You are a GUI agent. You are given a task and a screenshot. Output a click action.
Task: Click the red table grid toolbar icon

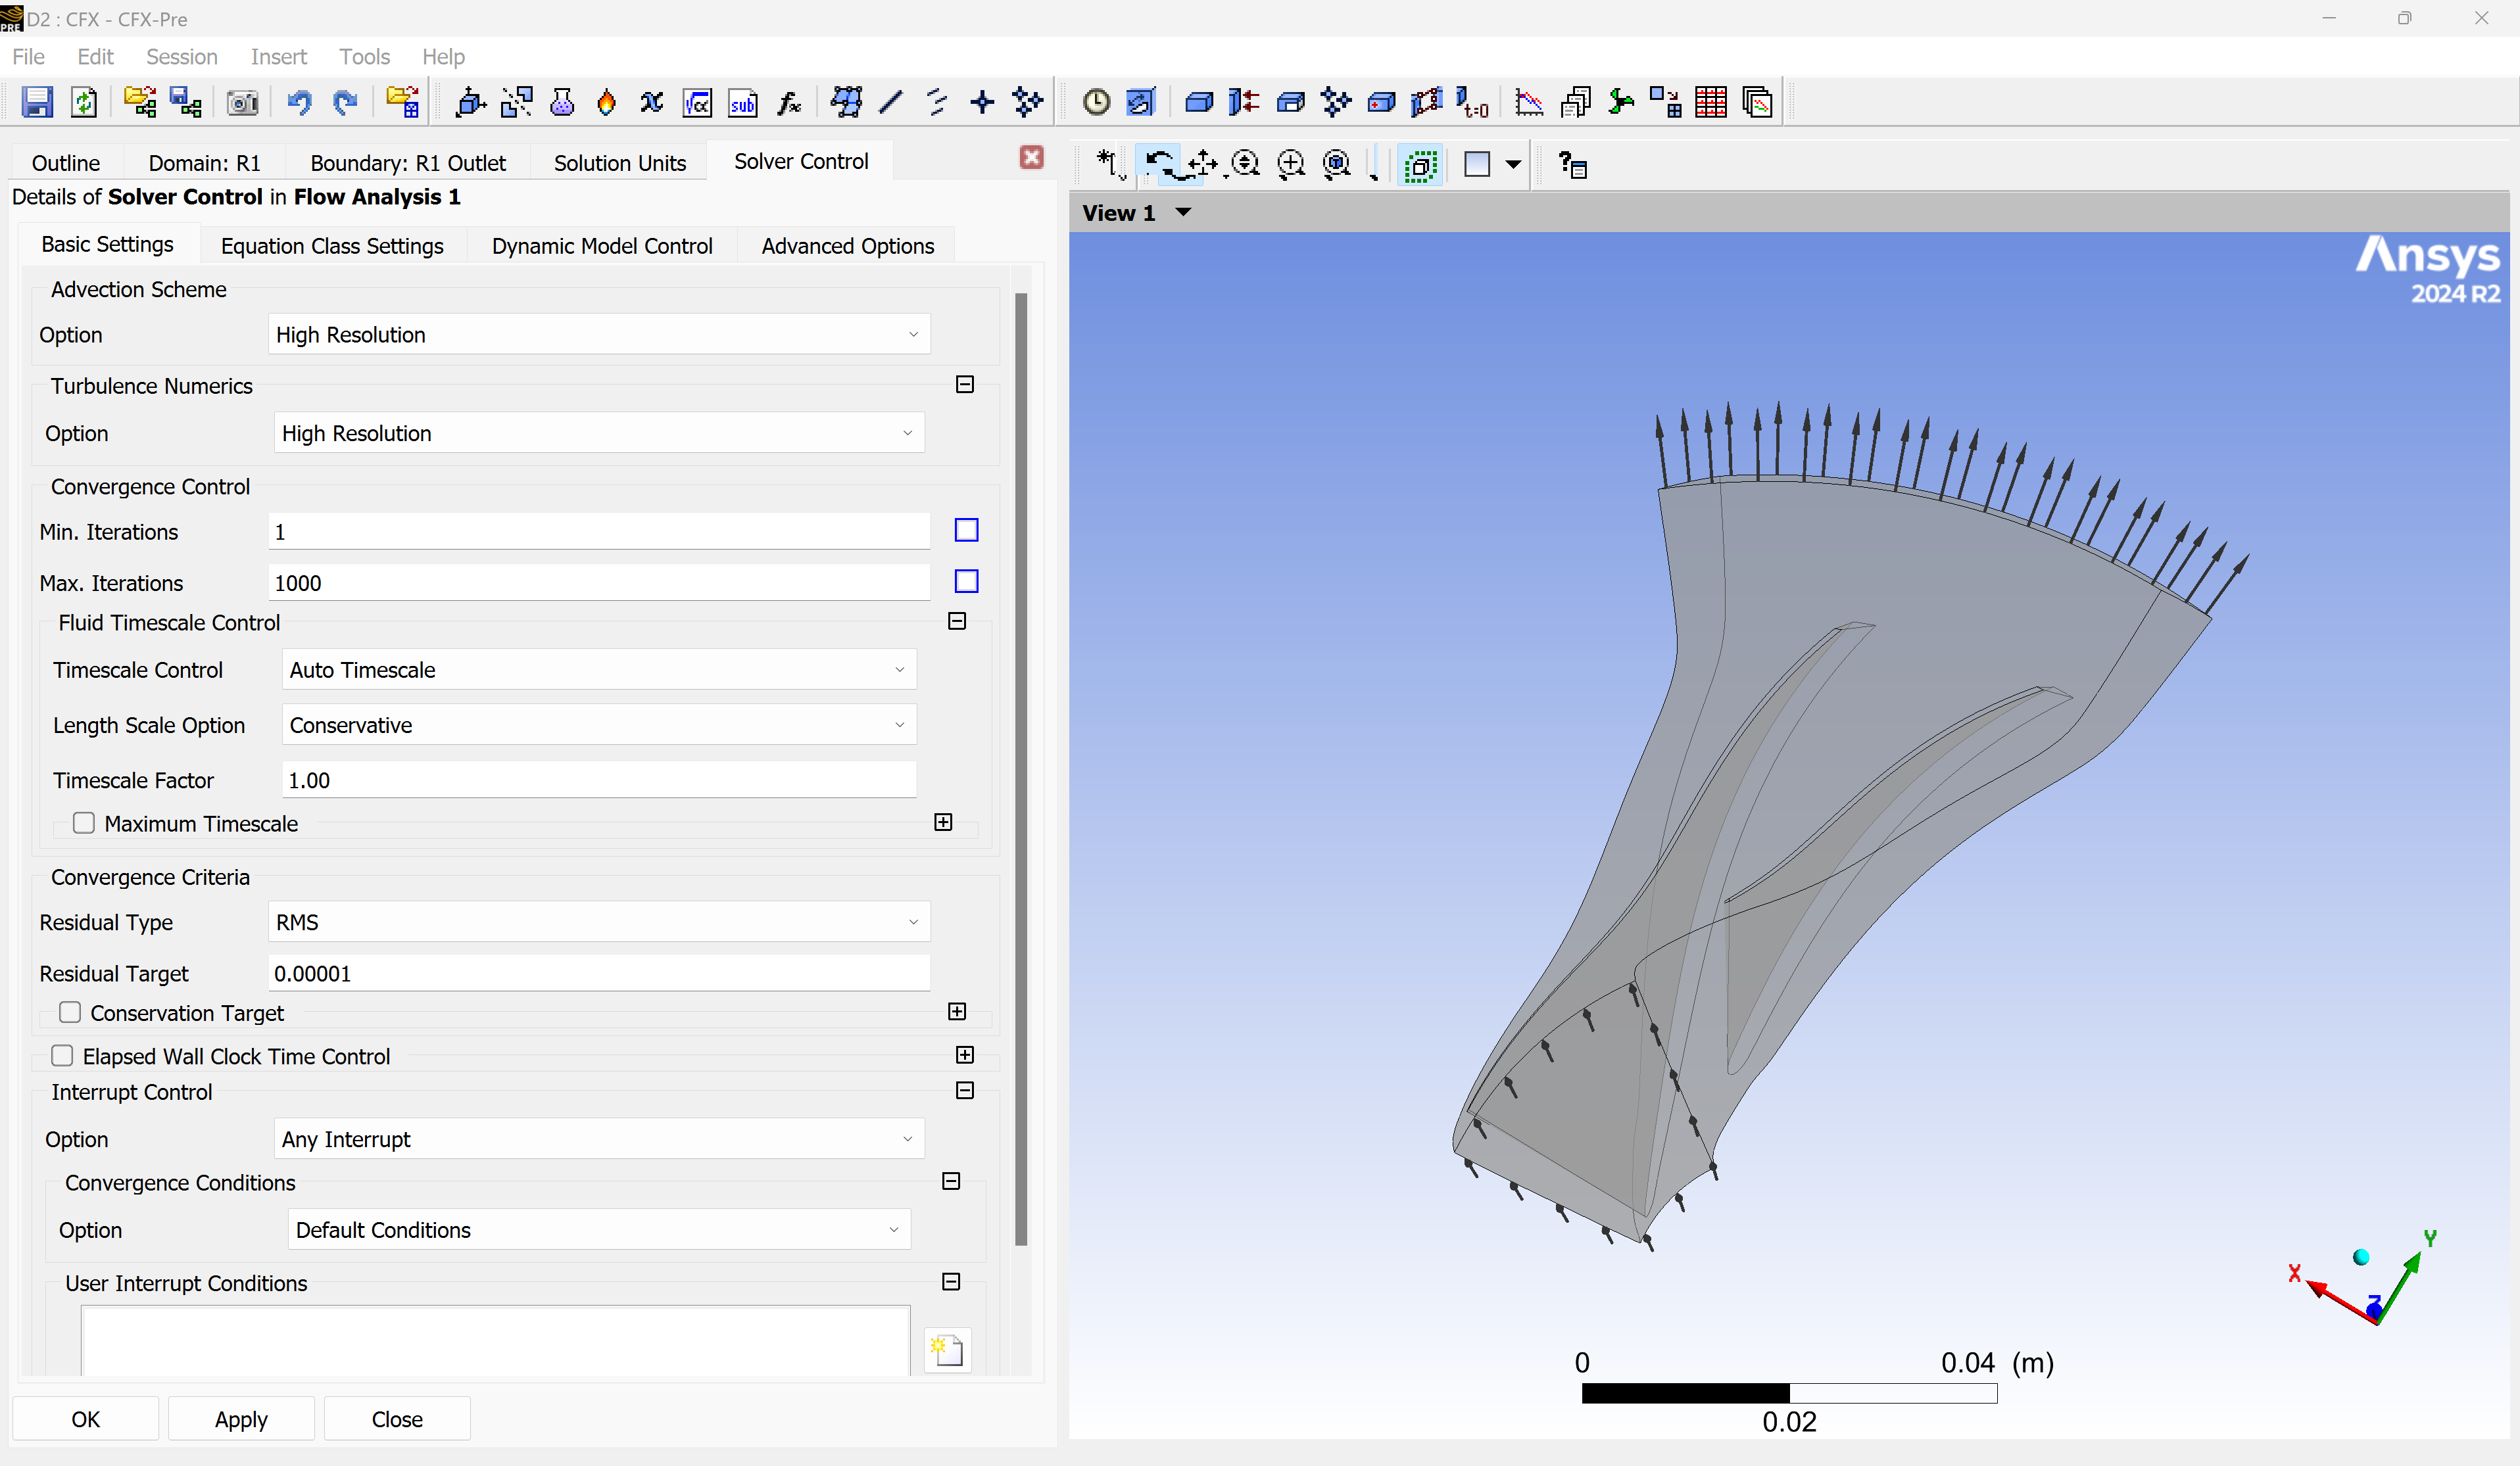[1711, 102]
